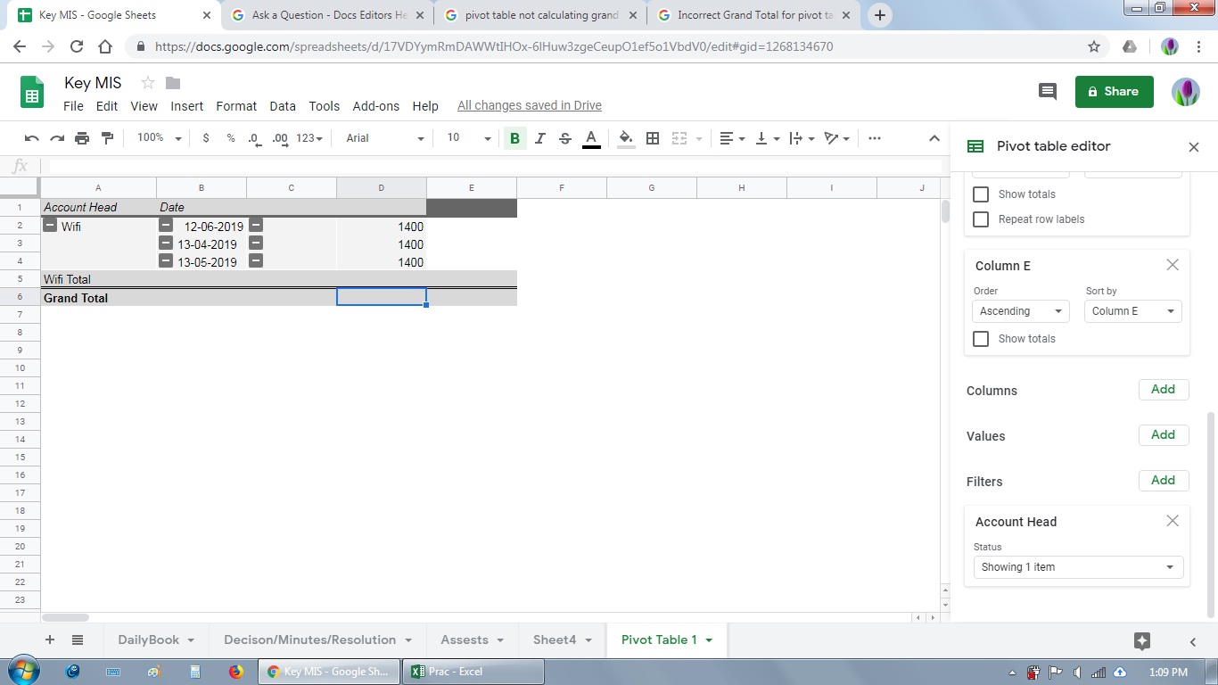Open the Ascending order dropdown
Image resolution: width=1218 pixels, height=685 pixels.
point(1020,310)
